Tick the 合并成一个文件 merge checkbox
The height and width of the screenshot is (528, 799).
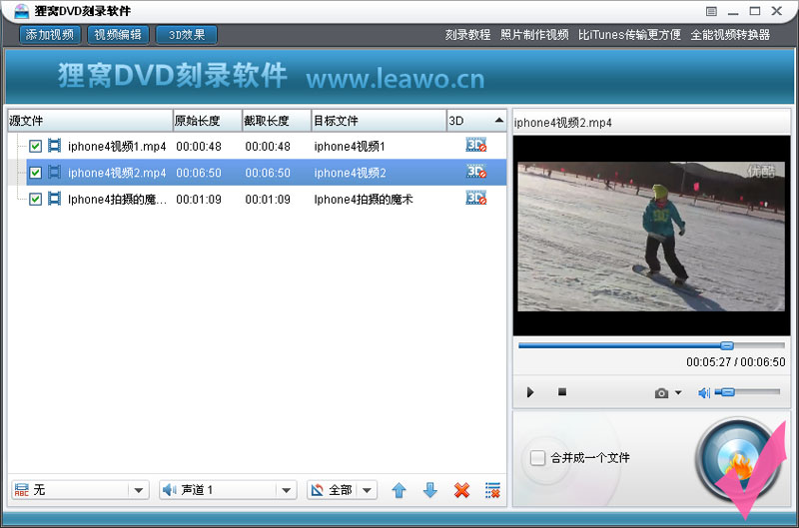click(x=537, y=458)
